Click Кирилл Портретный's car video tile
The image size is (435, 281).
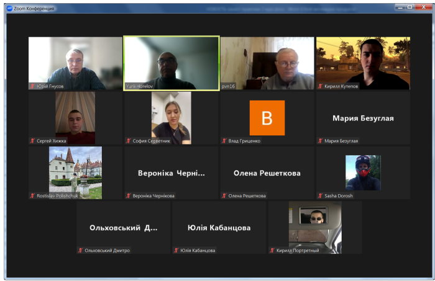pyautogui.click(x=315, y=226)
